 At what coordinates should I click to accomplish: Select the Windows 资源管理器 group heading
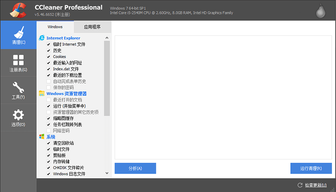click(x=67, y=93)
